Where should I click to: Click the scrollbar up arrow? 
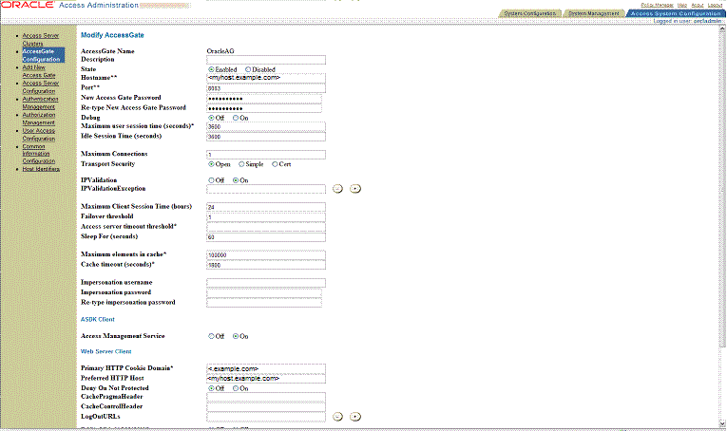point(722,28)
